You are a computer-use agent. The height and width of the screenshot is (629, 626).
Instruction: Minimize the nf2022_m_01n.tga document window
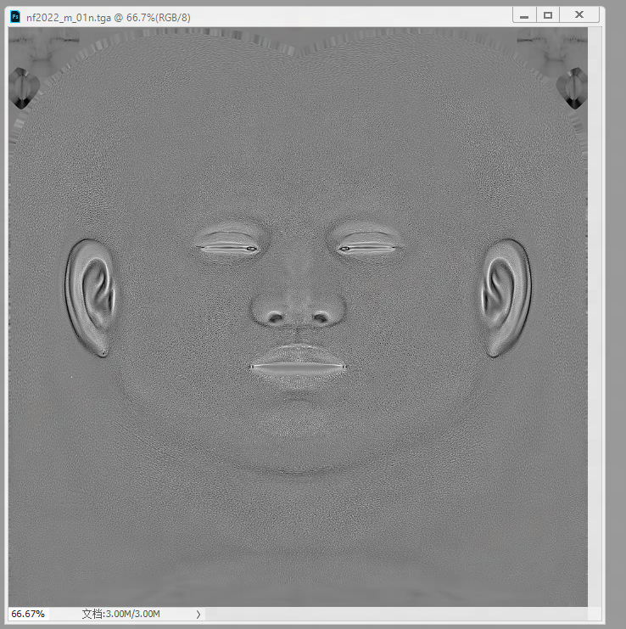point(524,15)
